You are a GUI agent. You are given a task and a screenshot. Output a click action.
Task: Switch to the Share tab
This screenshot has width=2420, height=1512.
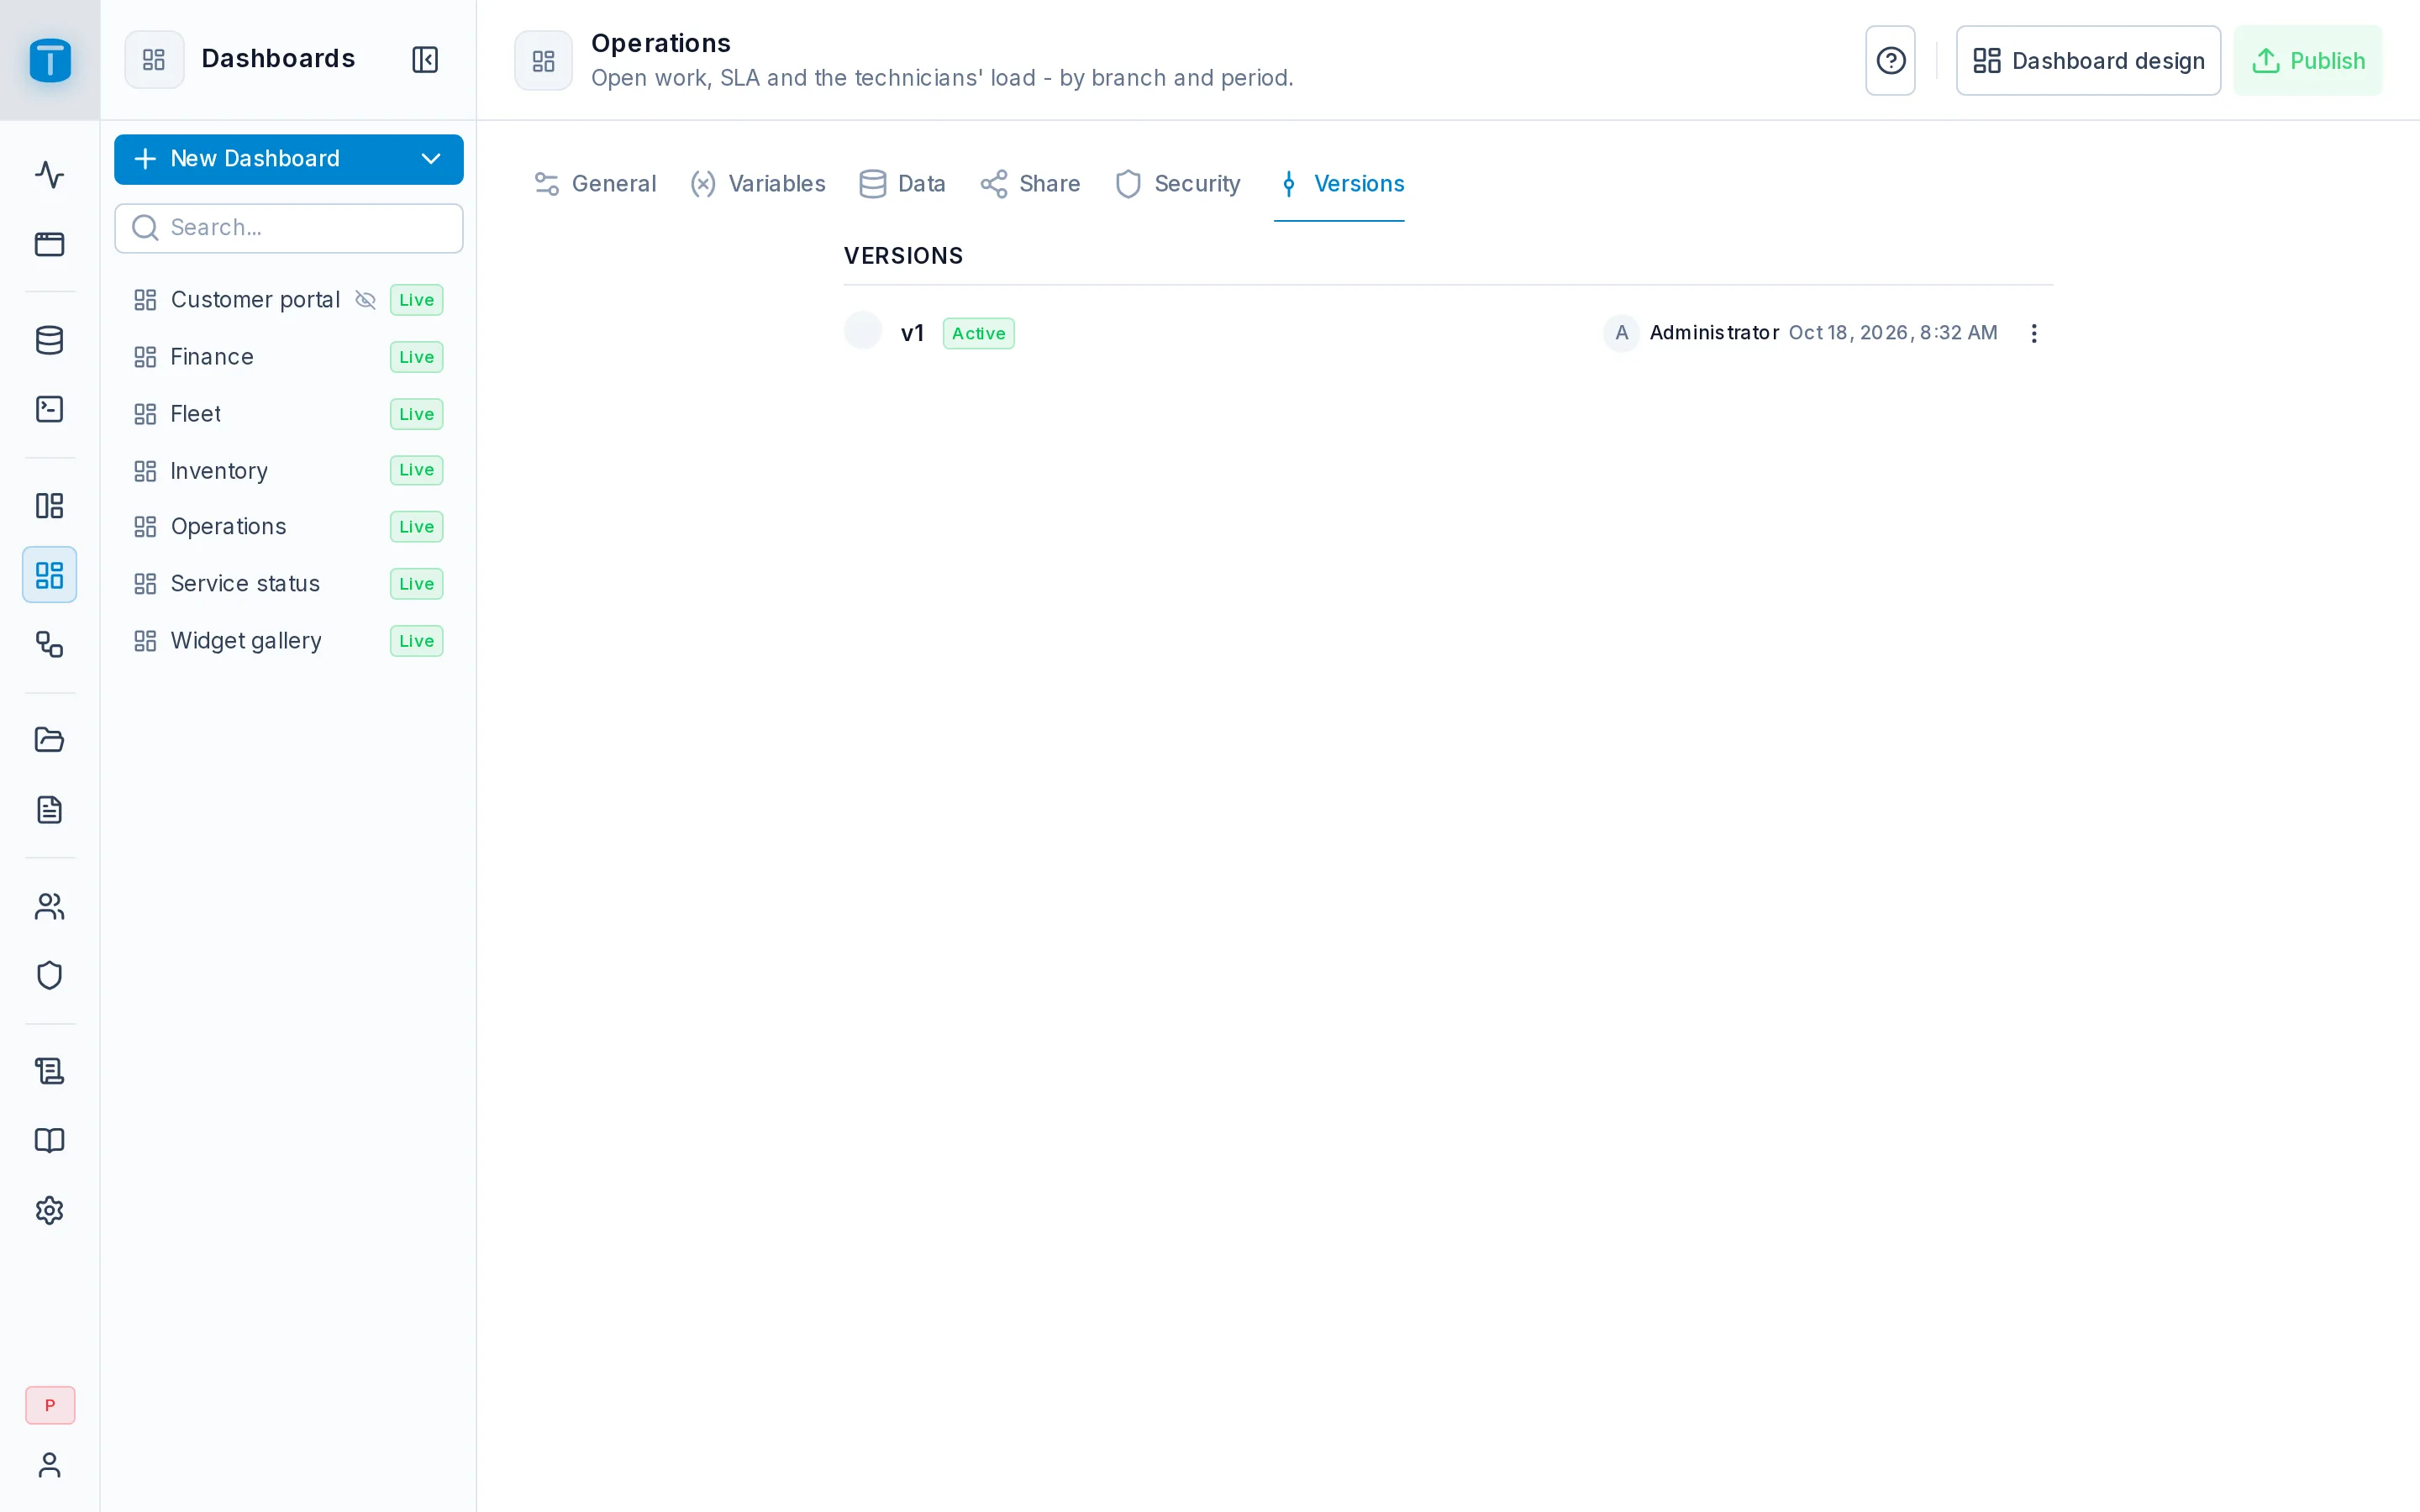point(1030,184)
